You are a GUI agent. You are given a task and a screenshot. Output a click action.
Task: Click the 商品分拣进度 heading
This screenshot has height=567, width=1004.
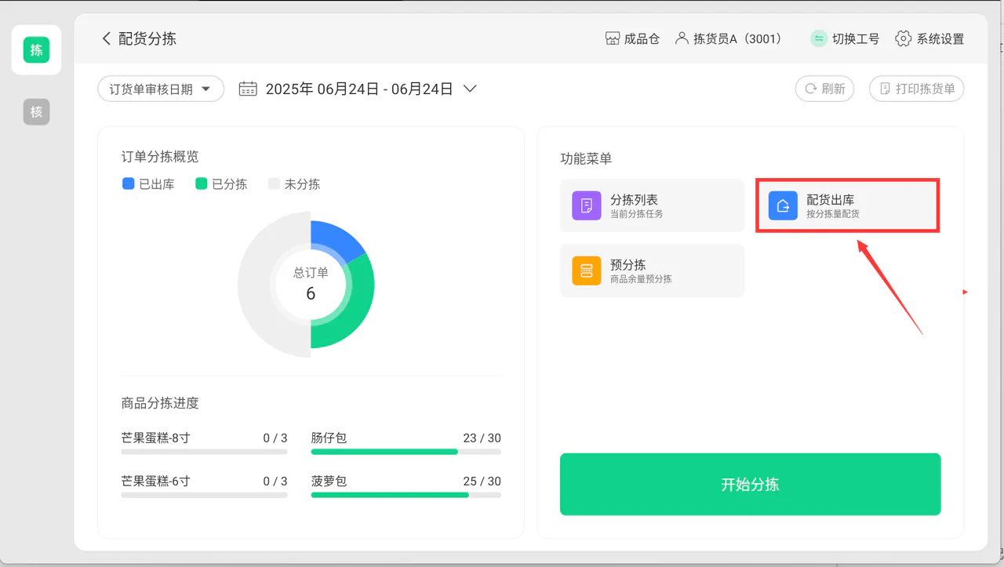click(160, 403)
